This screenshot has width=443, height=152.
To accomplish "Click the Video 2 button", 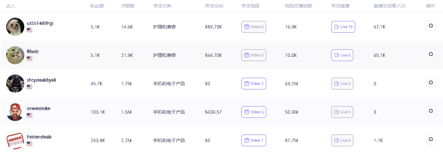I will [254, 84].
